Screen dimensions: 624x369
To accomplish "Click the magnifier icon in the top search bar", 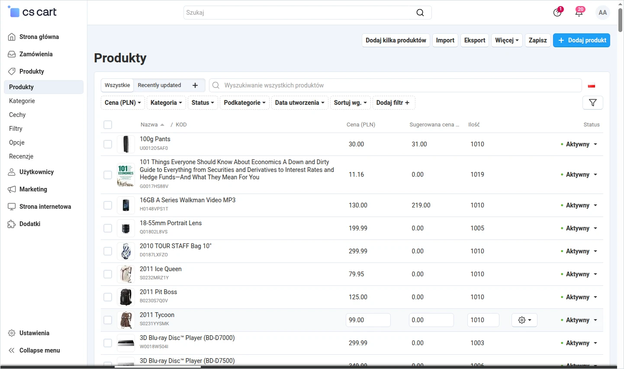I will coord(420,13).
